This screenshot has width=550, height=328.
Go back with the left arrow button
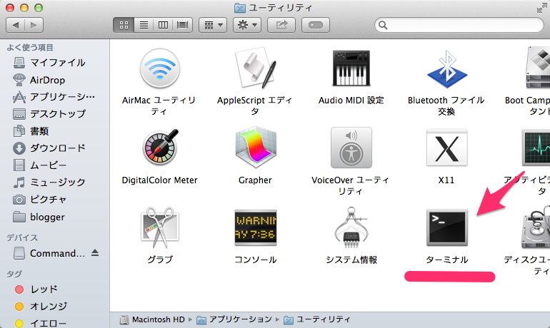tap(16, 25)
